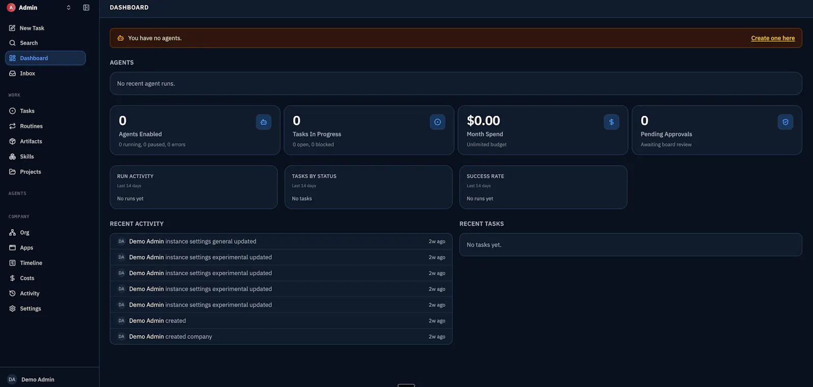Click the 'No tasks yet.' text

click(x=484, y=245)
